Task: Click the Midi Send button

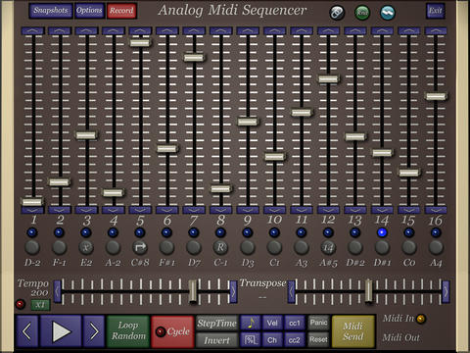Action: pos(353,331)
